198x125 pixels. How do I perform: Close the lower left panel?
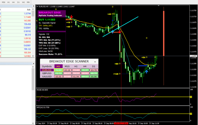(x=34, y=63)
